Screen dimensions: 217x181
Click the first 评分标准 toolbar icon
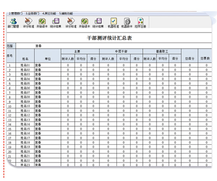click(x=28, y=22)
